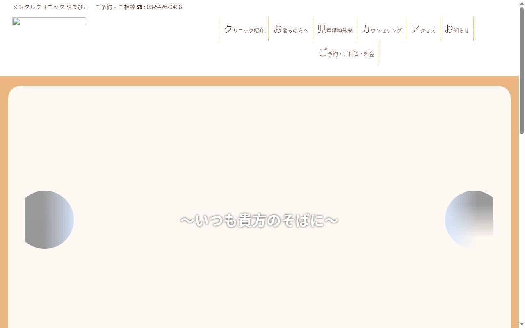
Task: Open the アクセス page link
Action: pyautogui.click(x=423, y=29)
